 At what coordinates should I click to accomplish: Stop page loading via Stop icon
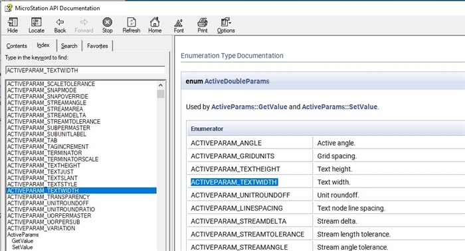point(108,25)
